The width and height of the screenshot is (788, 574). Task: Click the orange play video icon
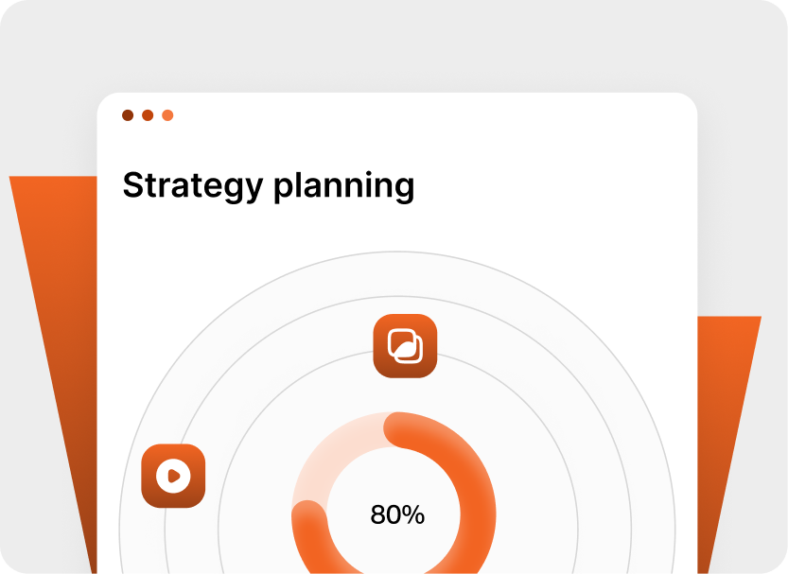[x=173, y=476]
